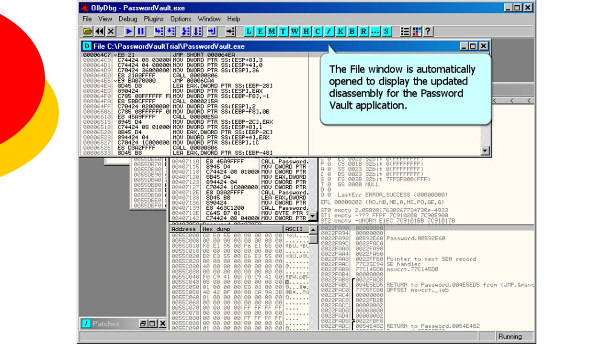This screenshot has height=344, width=613.
Task: Show Windows list with W button
Action: pos(295,32)
